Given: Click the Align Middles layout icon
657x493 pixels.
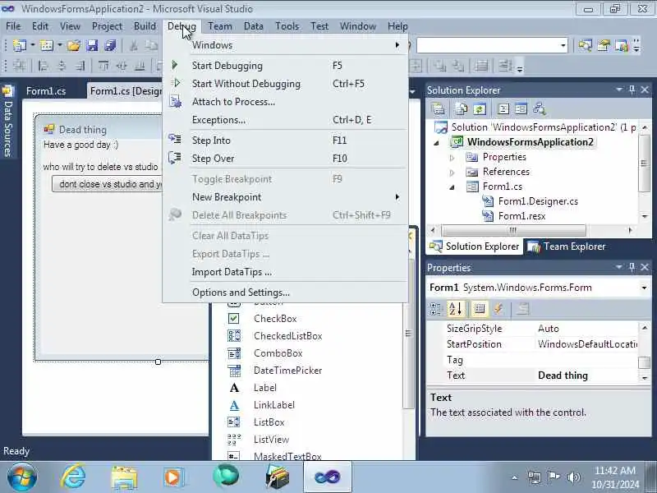Looking at the screenshot, I should click(x=122, y=66).
